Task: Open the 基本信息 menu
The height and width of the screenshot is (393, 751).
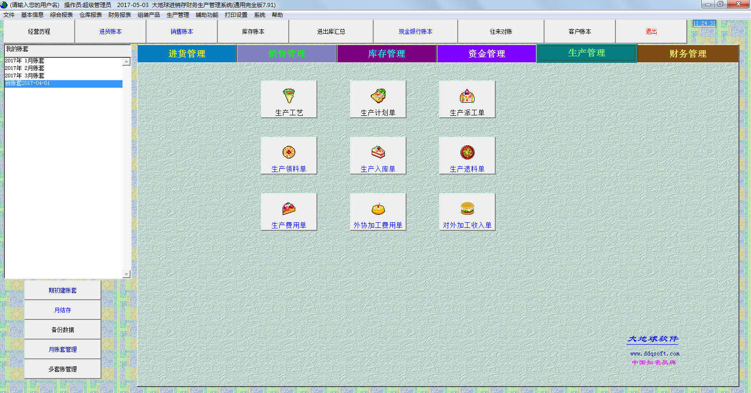Action: pyautogui.click(x=32, y=15)
